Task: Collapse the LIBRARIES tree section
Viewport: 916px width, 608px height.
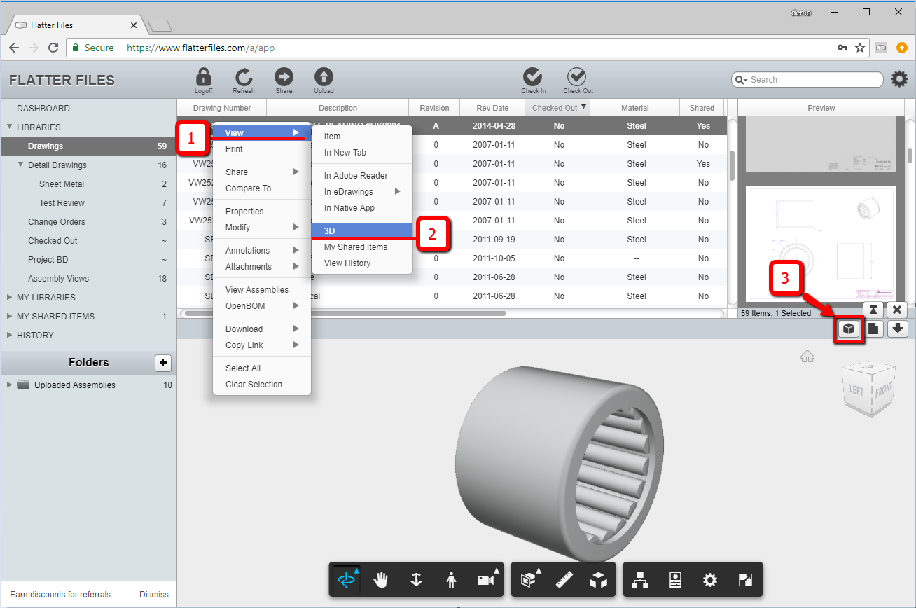Action: click(x=9, y=127)
